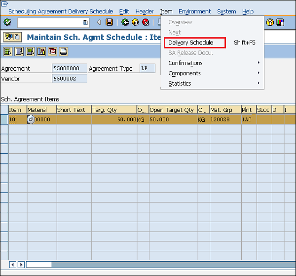This screenshot has width=296, height=276.
Task: Click the red calendar icon in application toolbar
Action: point(52,51)
